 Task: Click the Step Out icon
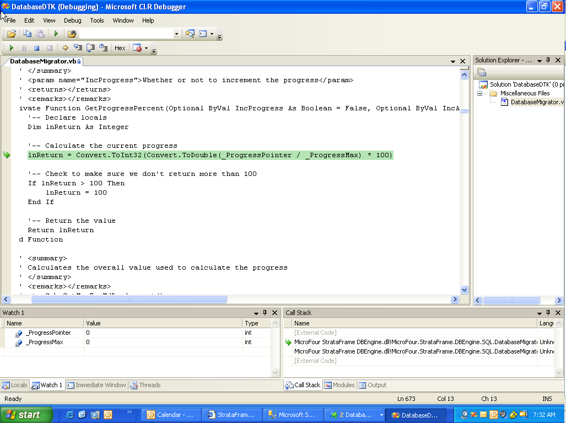coord(103,48)
